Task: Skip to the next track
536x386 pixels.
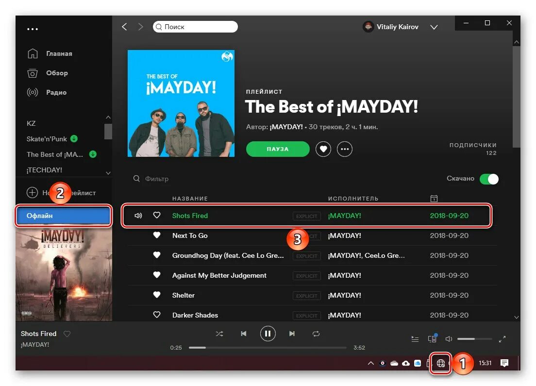Action: pyautogui.click(x=292, y=334)
